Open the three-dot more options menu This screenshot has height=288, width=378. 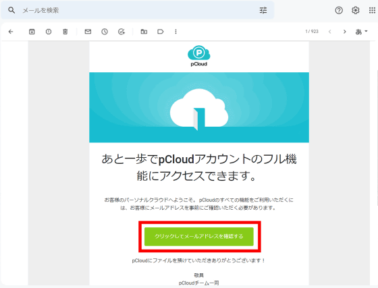point(175,32)
